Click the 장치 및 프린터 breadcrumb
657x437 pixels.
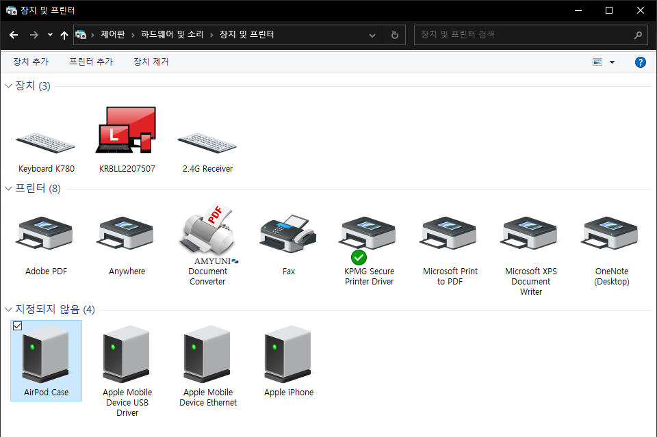pyautogui.click(x=247, y=35)
